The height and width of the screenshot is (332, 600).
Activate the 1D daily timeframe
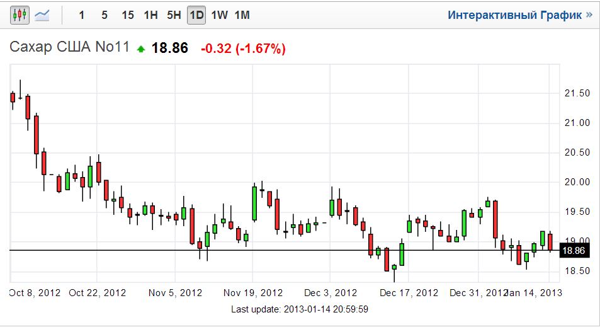point(196,15)
